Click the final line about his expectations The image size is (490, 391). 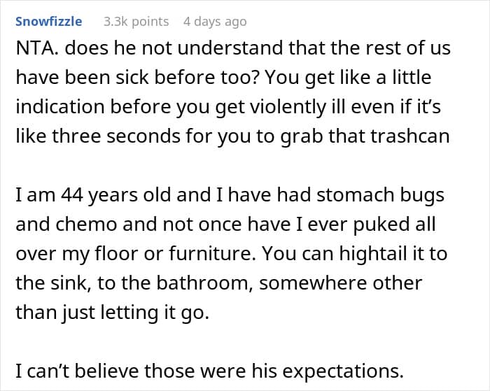pos(210,371)
